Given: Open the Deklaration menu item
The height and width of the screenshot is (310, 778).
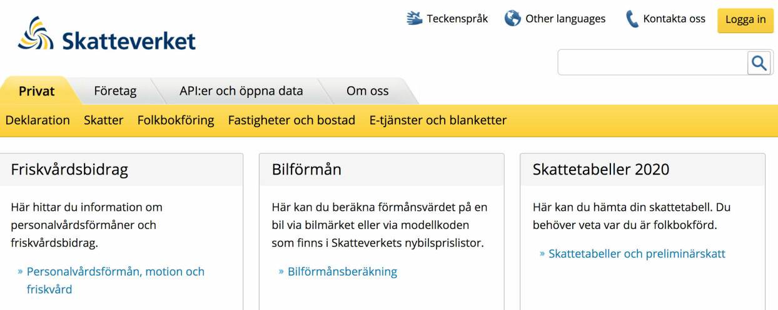Looking at the screenshot, I should (x=38, y=120).
